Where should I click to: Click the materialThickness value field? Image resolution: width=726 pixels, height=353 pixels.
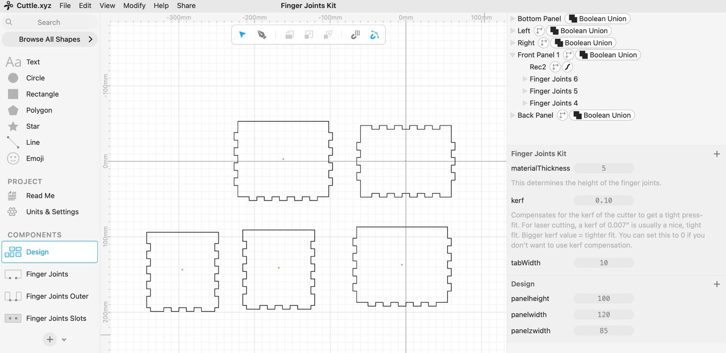point(604,168)
